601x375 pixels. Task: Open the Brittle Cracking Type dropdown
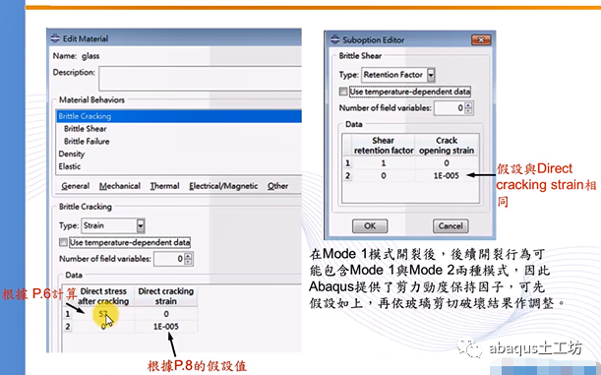pyautogui.click(x=141, y=225)
